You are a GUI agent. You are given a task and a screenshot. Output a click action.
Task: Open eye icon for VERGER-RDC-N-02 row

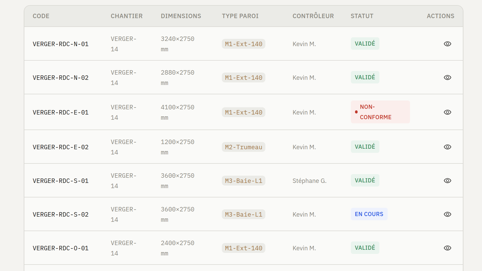(447, 77)
